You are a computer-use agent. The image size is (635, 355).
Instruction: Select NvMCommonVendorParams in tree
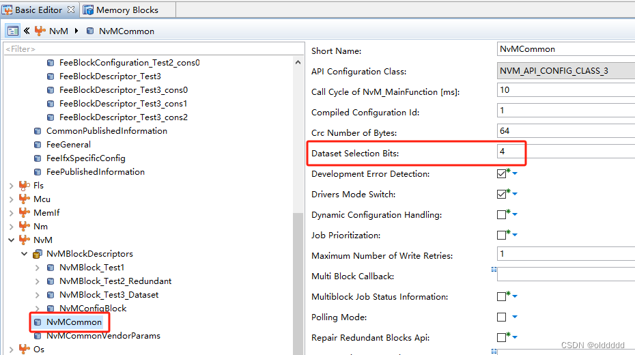pos(103,336)
